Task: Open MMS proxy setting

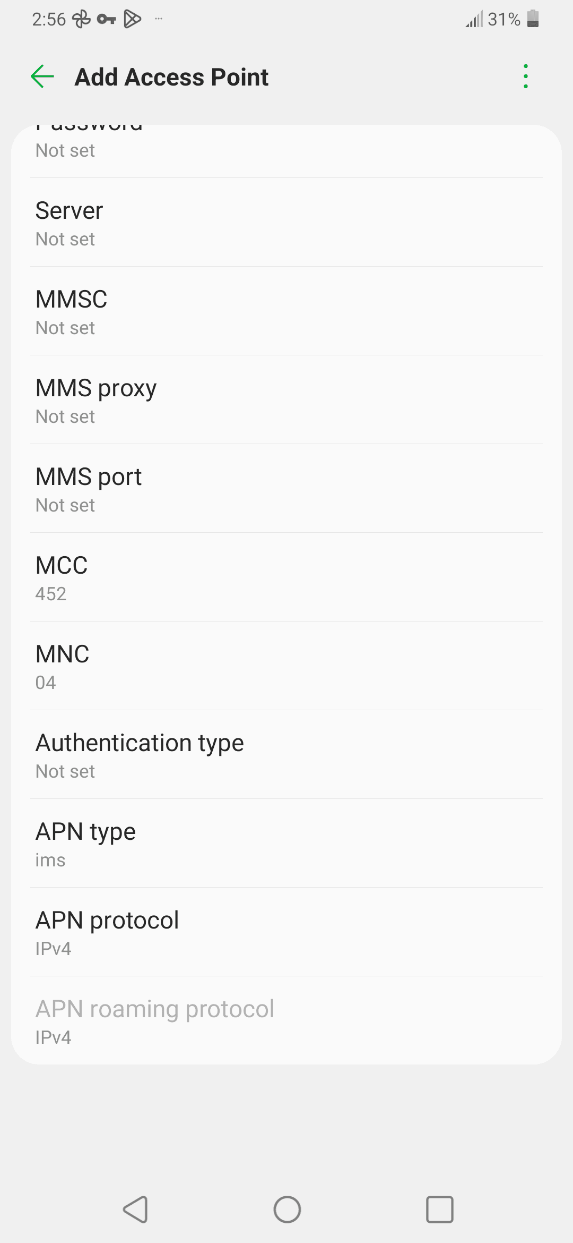Action: [286, 401]
